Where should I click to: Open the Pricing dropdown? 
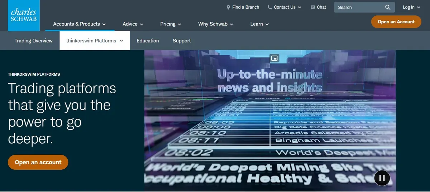pyautogui.click(x=171, y=24)
